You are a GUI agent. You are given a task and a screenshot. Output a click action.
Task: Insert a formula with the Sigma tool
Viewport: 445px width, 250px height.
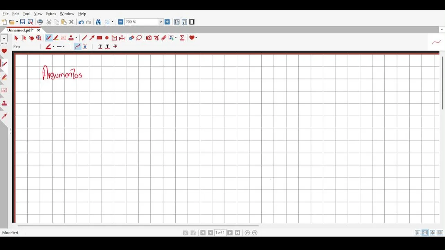click(182, 38)
